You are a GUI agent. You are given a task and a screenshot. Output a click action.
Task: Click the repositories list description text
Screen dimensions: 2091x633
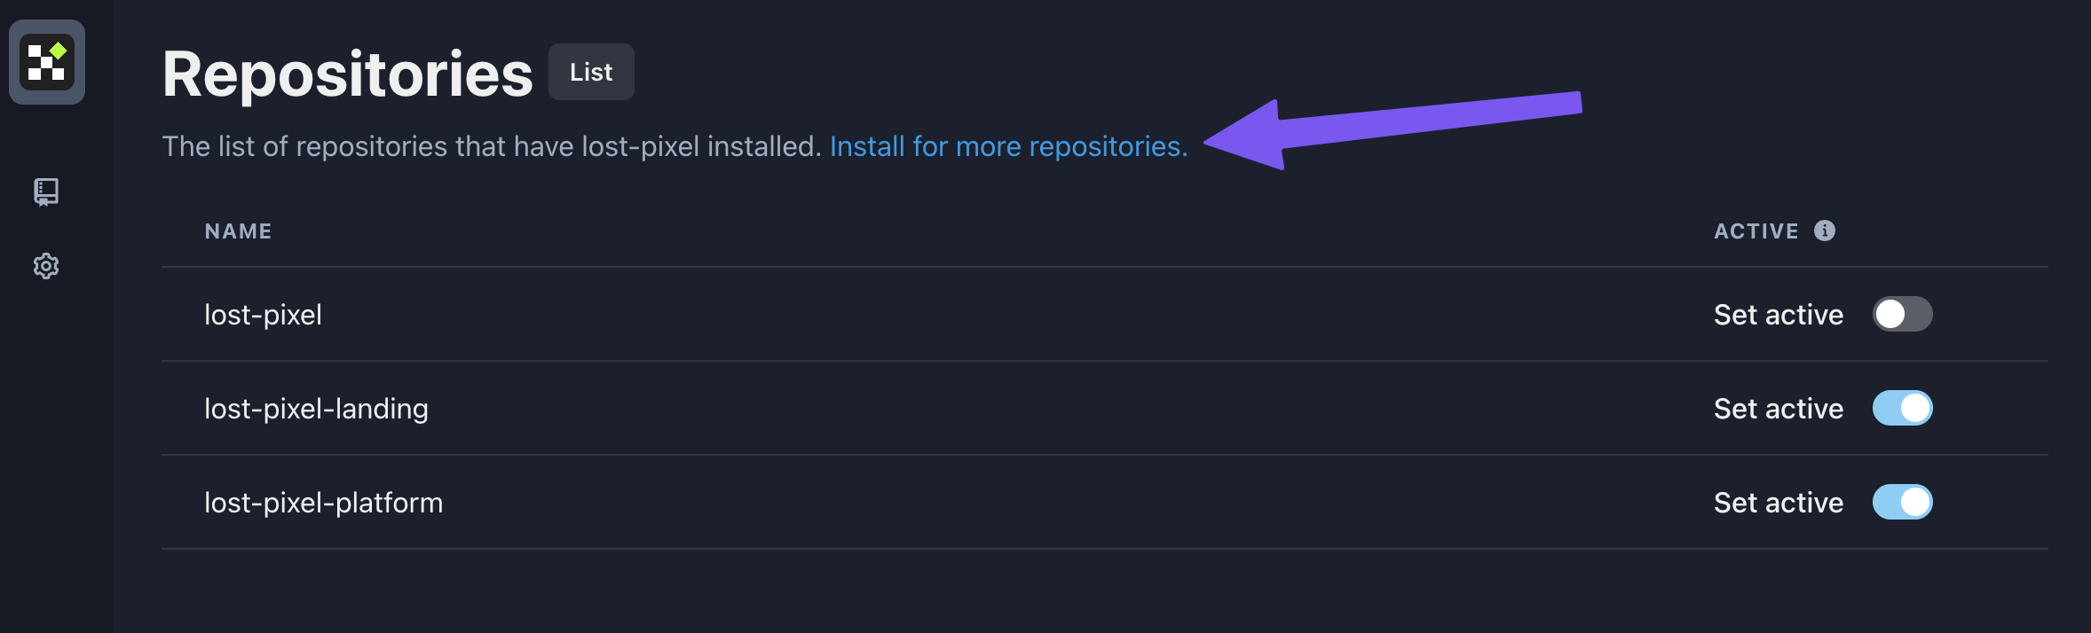[492, 146]
